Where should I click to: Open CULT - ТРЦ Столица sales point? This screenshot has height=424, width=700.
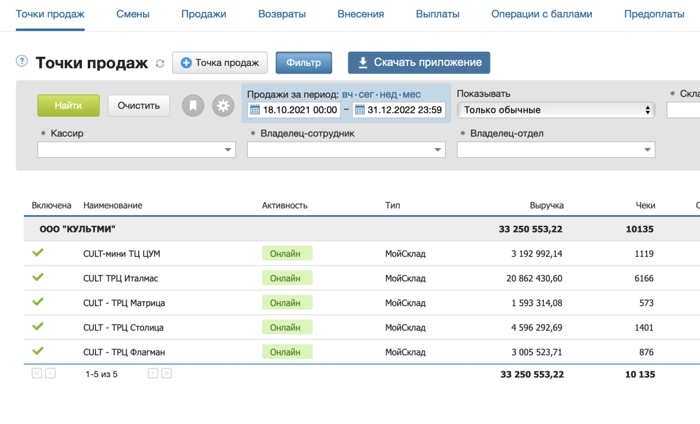[123, 327]
